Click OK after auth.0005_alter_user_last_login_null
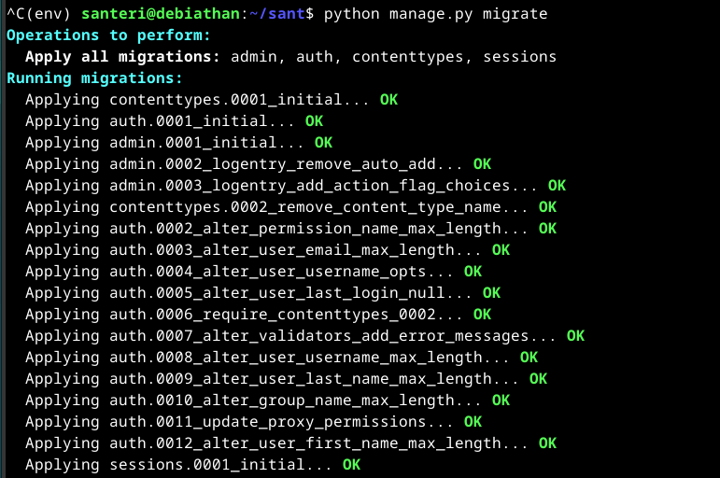This screenshot has height=478, width=720. point(491,293)
